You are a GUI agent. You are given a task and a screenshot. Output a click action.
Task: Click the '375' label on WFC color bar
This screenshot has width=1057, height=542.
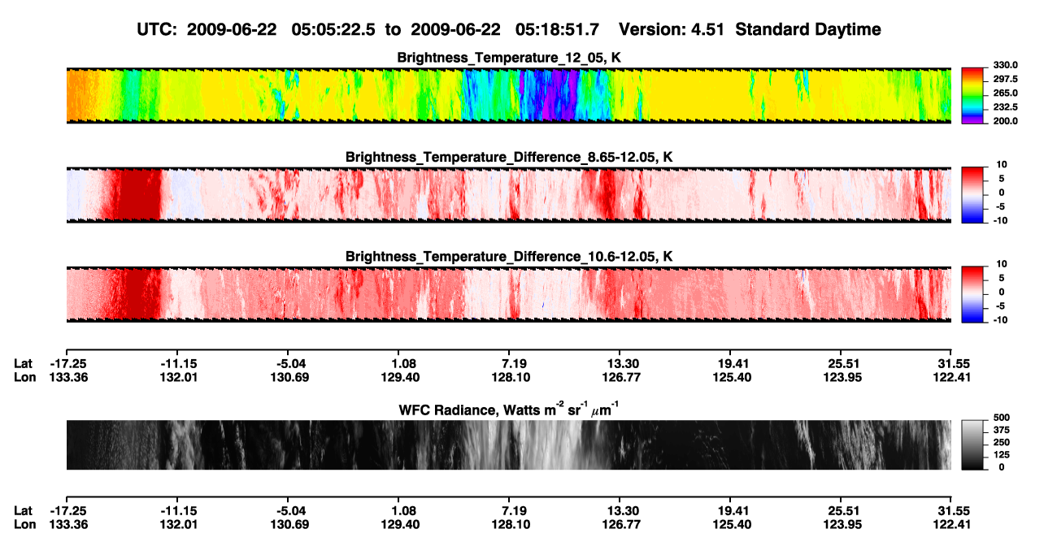coord(1002,431)
